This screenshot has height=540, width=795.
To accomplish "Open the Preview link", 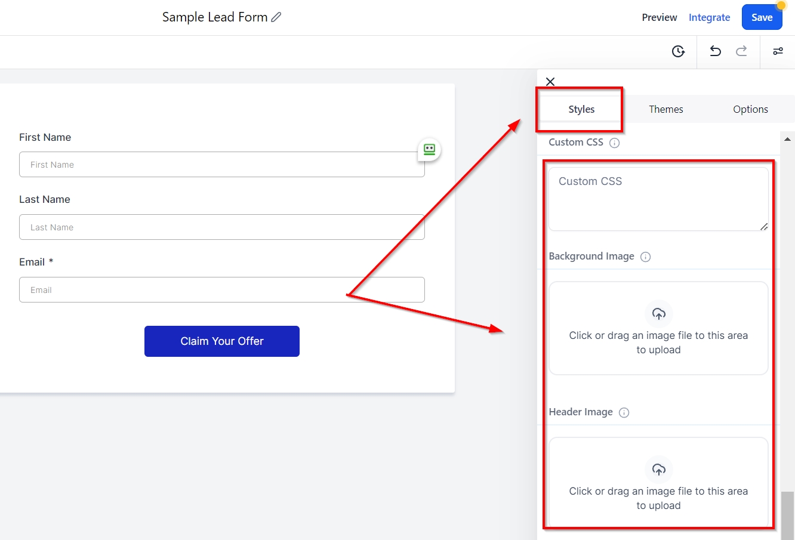I will pyautogui.click(x=659, y=17).
